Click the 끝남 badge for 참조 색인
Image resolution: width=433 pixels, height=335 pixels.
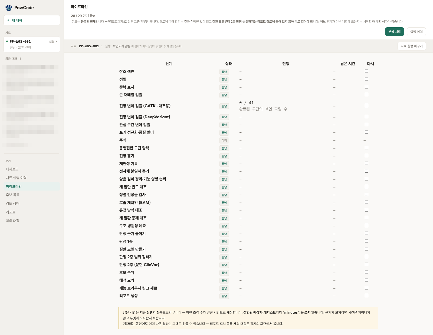click(224, 72)
